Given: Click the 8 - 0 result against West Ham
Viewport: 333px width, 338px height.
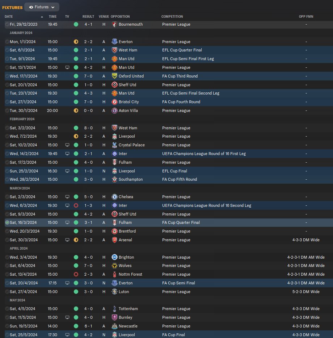Looking at the screenshot, I should (x=88, y=128).
